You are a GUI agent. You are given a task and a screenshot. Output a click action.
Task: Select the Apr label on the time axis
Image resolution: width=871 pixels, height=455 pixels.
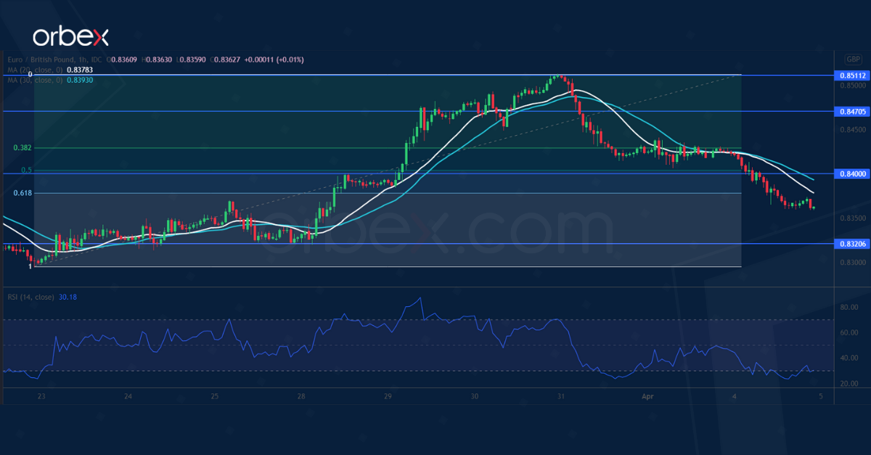[647, 397]
